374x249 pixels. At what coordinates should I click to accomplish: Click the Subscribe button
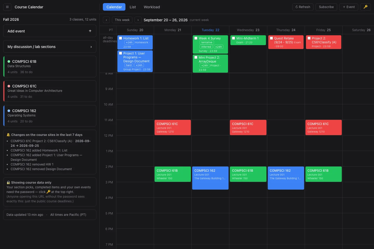[326, 7]
